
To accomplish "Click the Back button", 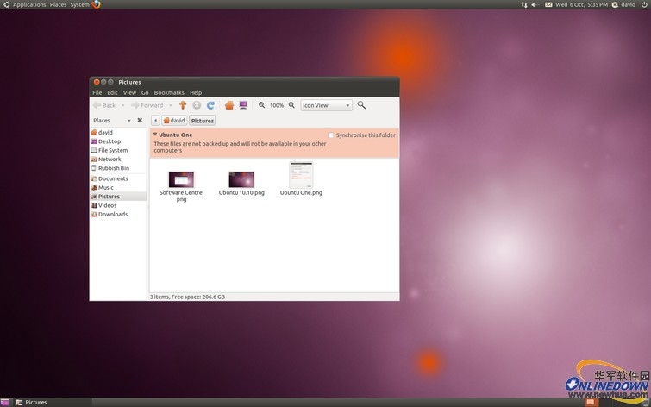I will pos(104,105).
